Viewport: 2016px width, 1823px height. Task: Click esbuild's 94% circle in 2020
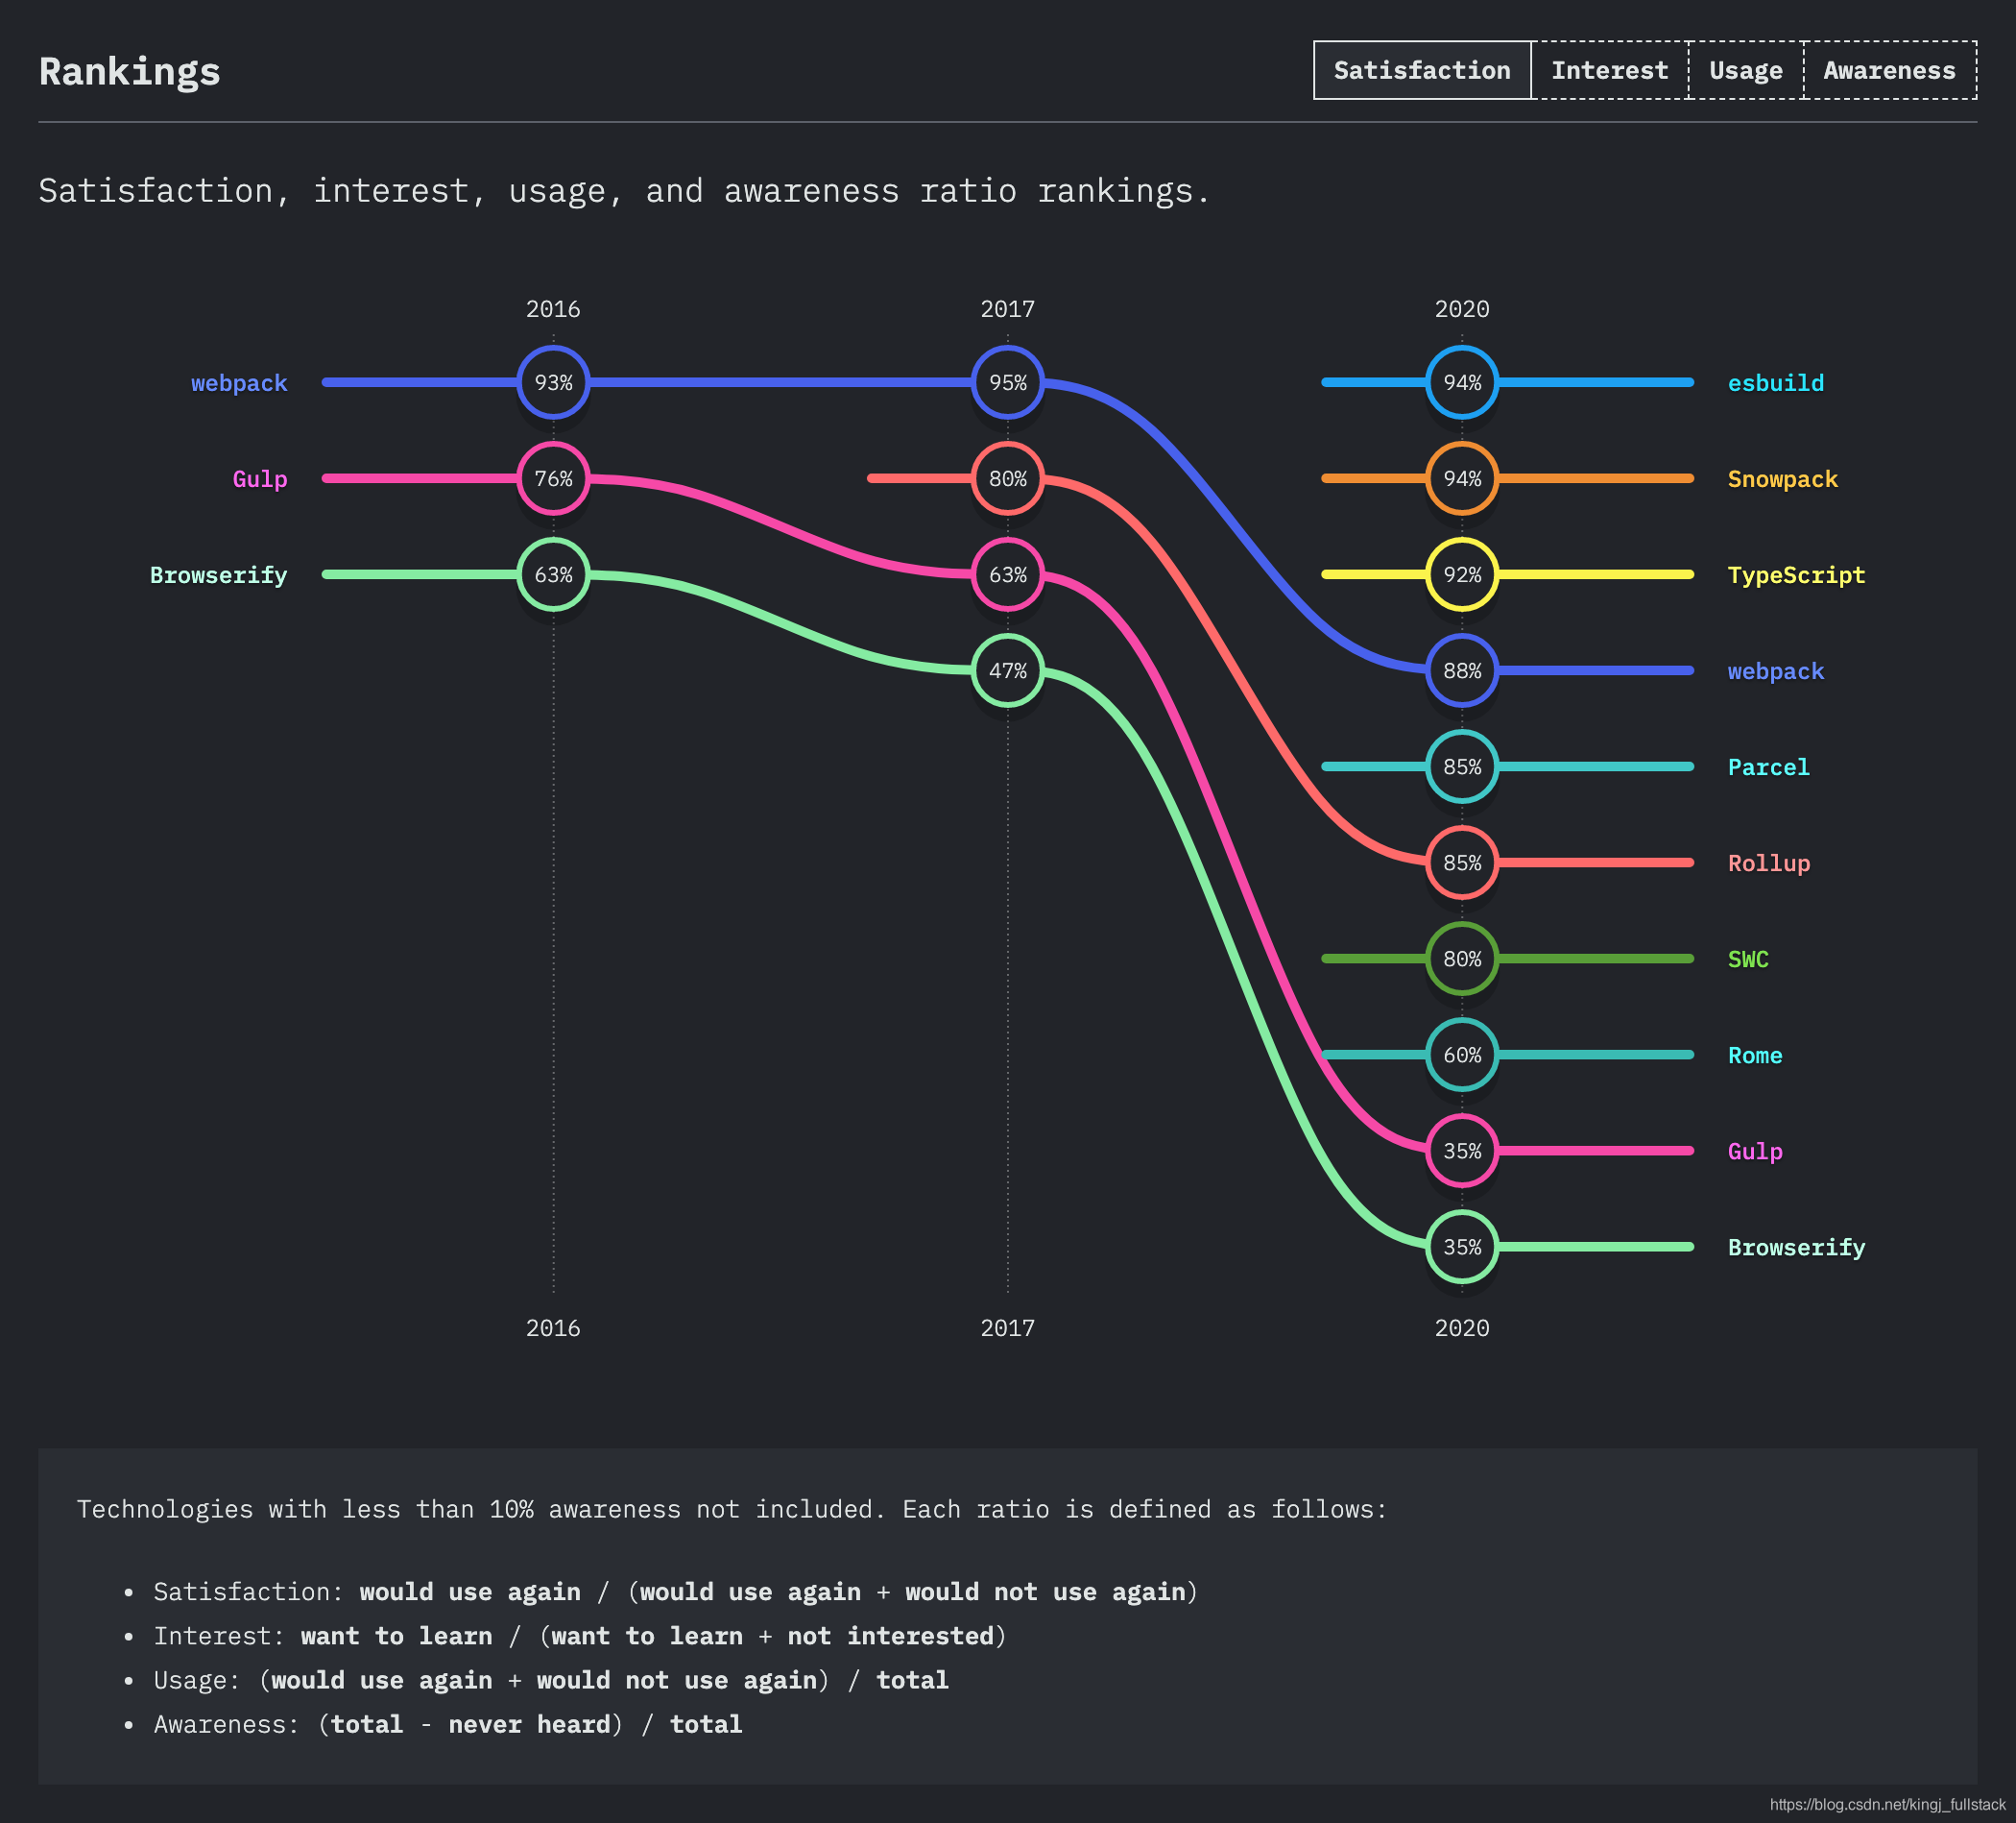click(x=1461, y=382)
